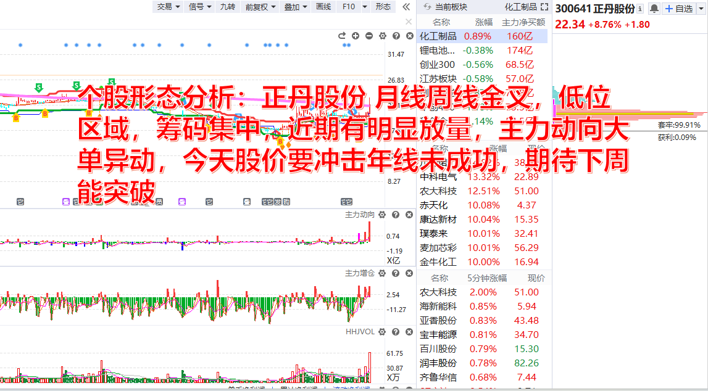
Task: Open the 中科电气 stock row
Action: pos(482,177)
